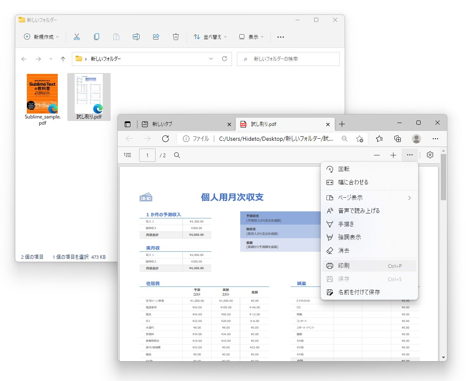Open Edge Collections
Screen dimensions: 466x381
(397, 139)
